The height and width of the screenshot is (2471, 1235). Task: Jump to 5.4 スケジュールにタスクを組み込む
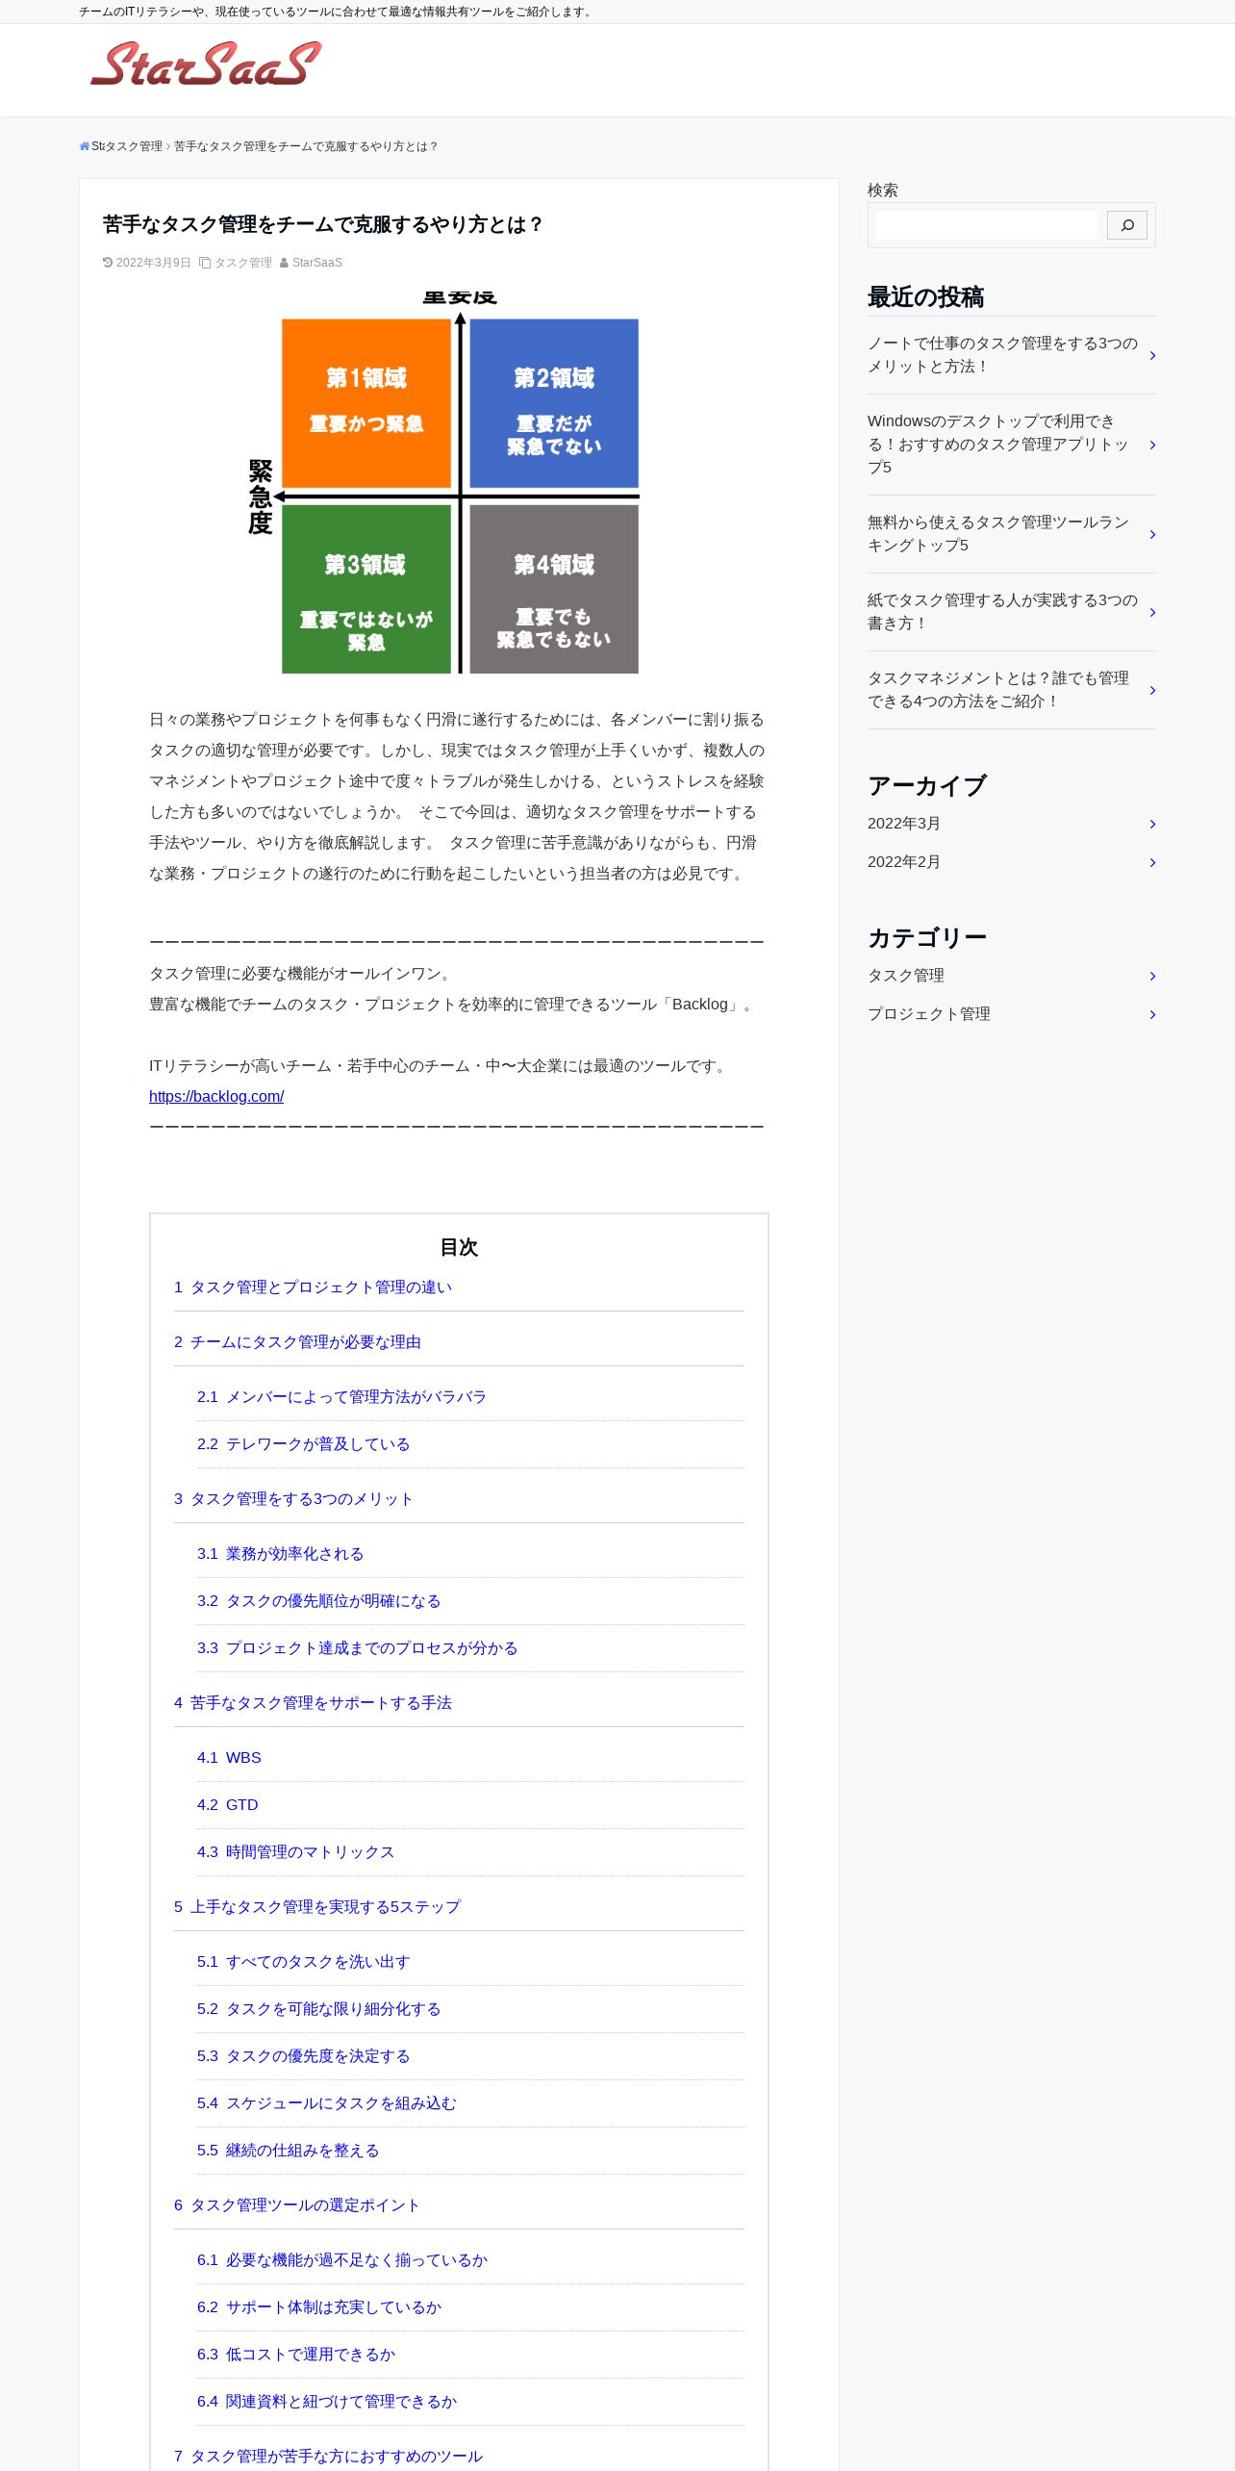pyautogui.click(x=326, y=2103)
